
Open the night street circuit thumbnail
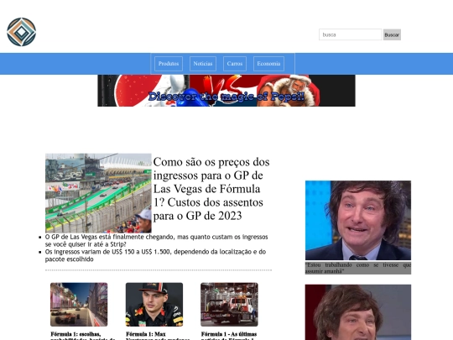[x=79, y=305]
